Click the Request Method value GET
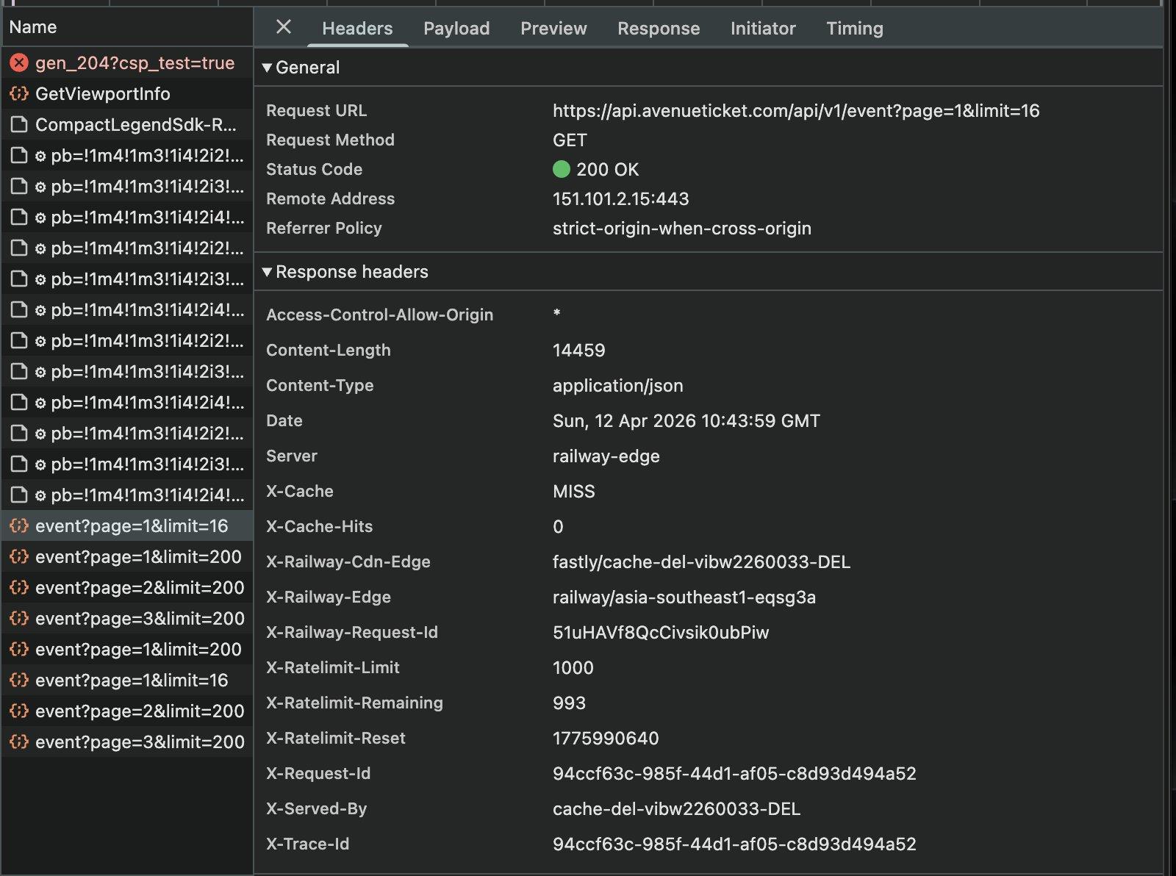1176x876 pixels. point(570,140)
